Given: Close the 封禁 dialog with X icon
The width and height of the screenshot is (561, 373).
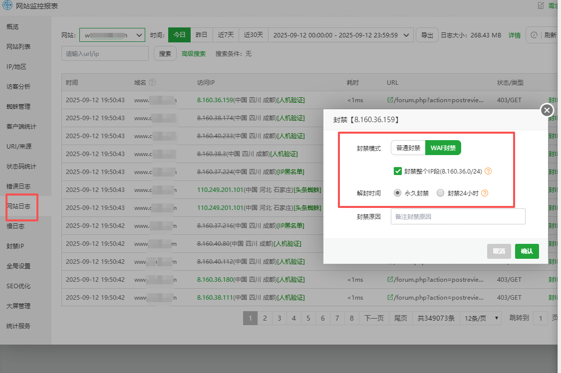Looking at the screenshot, I should [547, 110].
